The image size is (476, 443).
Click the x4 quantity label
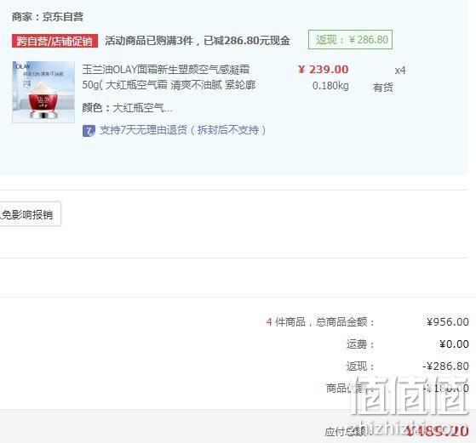click(x=400, y=71)
